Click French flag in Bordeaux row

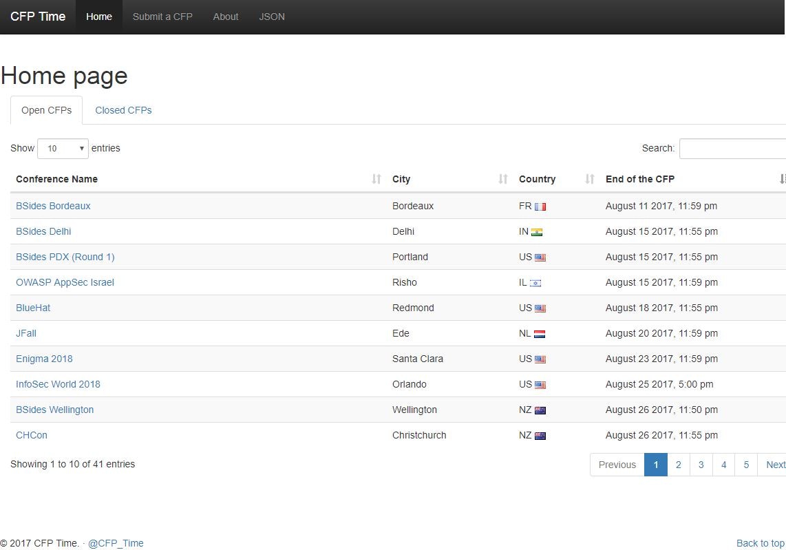[540, 207]
